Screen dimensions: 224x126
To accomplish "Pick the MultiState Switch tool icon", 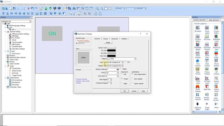I will (x=197, y=44).
